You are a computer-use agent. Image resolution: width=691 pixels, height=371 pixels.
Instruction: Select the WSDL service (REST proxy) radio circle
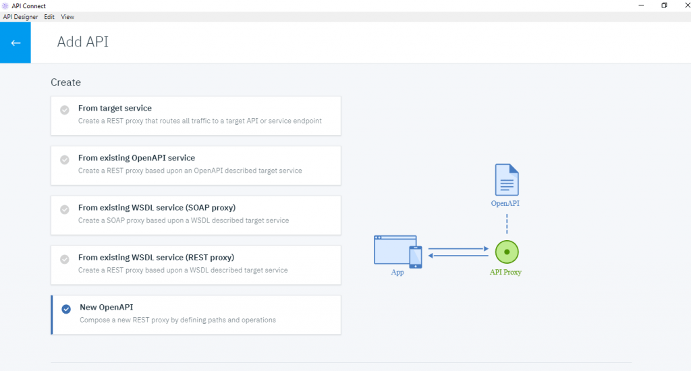click(x=65, y=259)
